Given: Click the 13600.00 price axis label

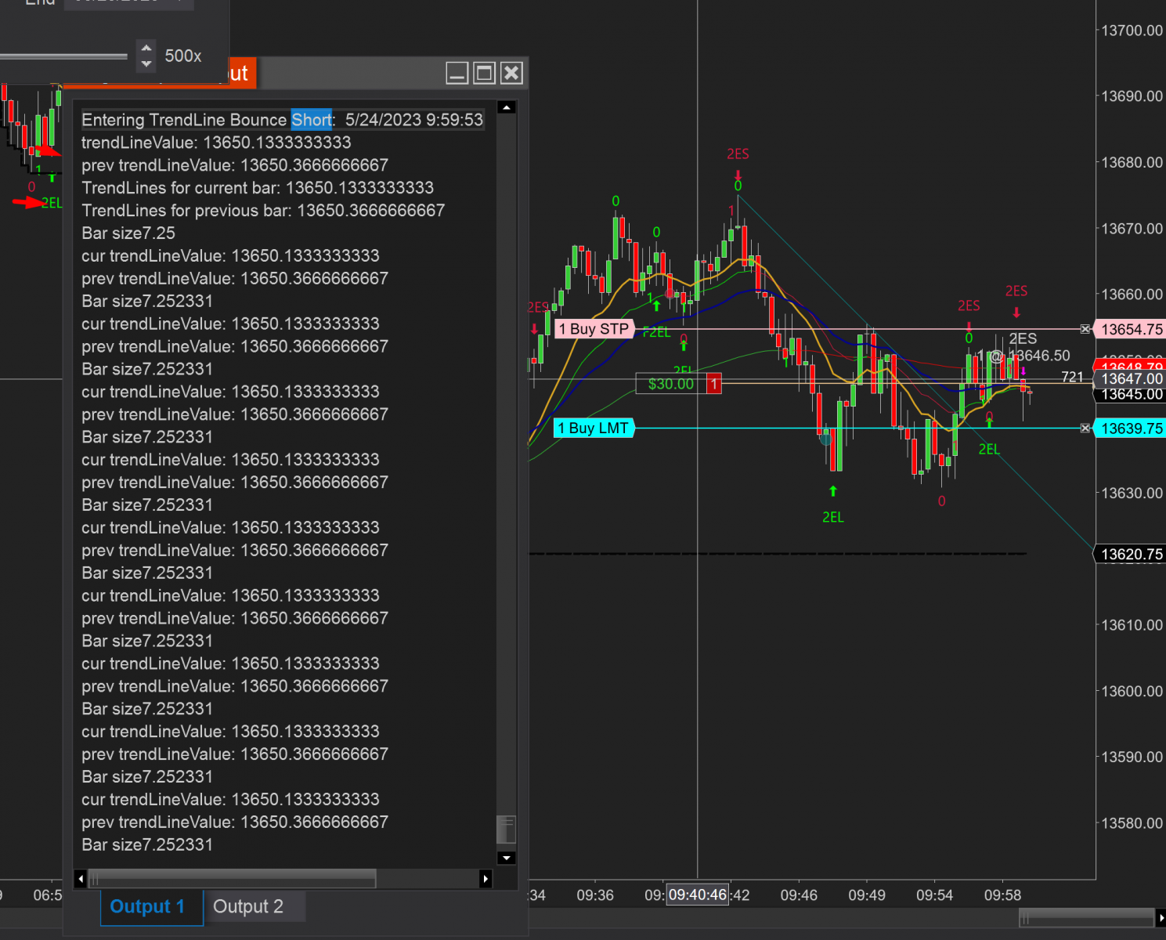Looking at the screenshot, I should 1132,692.
